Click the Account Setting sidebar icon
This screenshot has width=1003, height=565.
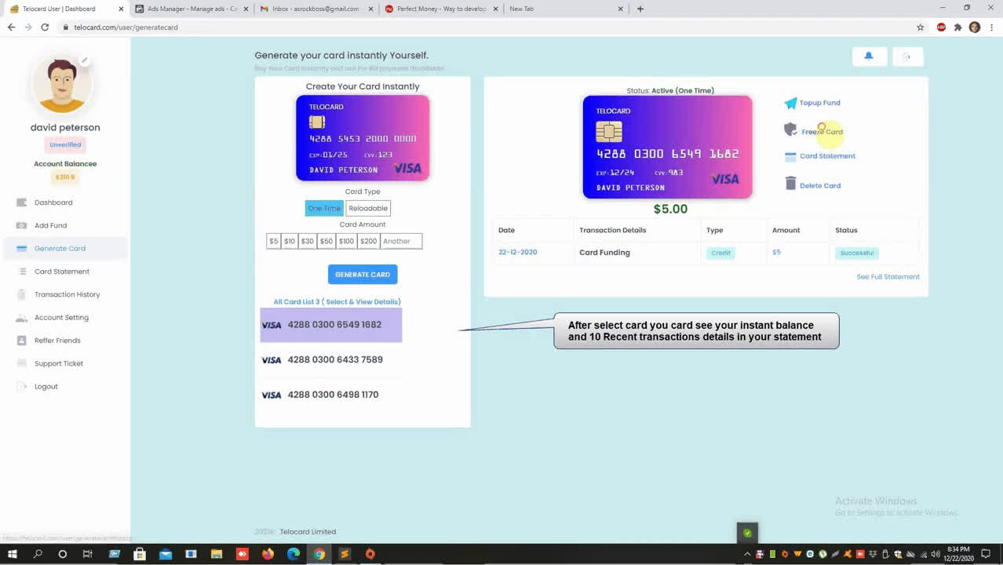coord(22,318)
